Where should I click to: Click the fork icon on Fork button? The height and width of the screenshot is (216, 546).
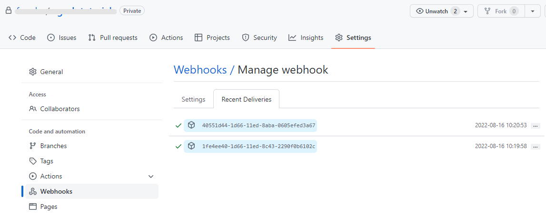click(487, 11)
